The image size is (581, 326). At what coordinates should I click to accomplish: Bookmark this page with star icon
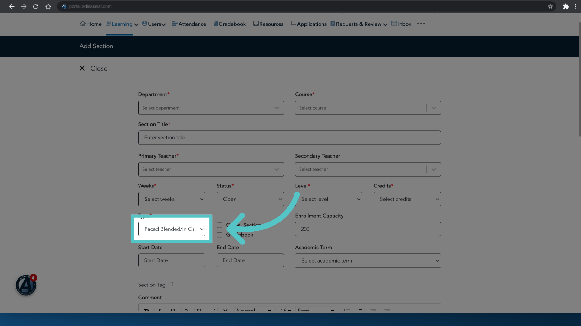pos(550,6)
